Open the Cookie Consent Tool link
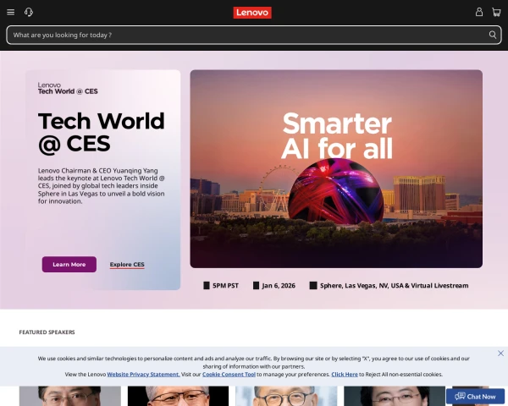The width and height of the screenshot is (508, 406). (x=229, y=374)
